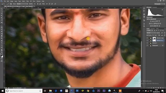The width and height of the screenshot is (166, 93).
Task: Add an Invert adjustment
Action: [x=151, y=26]
